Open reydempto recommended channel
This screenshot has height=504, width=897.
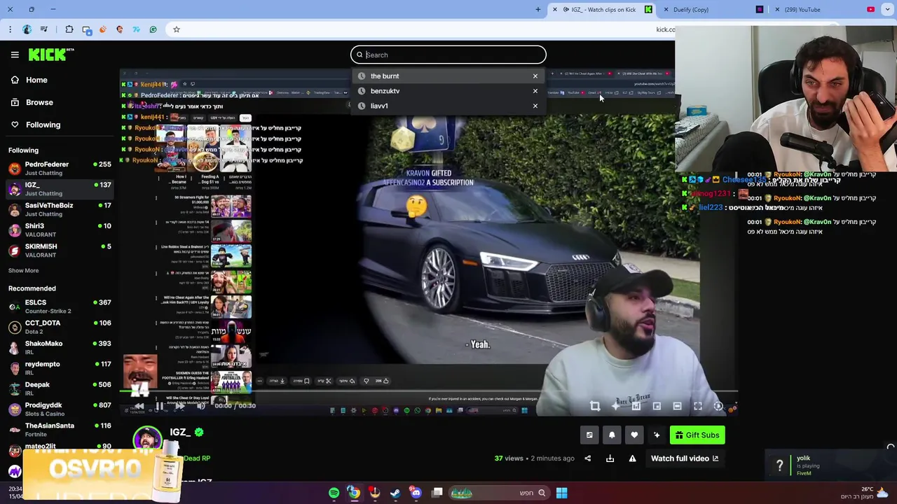59,367
